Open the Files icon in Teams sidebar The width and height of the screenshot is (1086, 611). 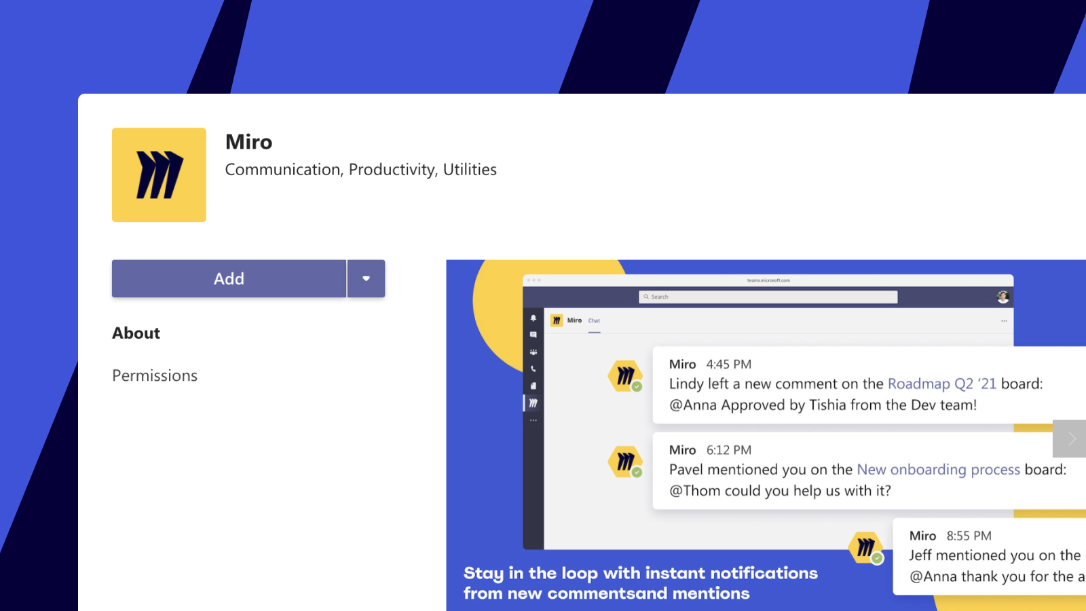click(533, 386)
